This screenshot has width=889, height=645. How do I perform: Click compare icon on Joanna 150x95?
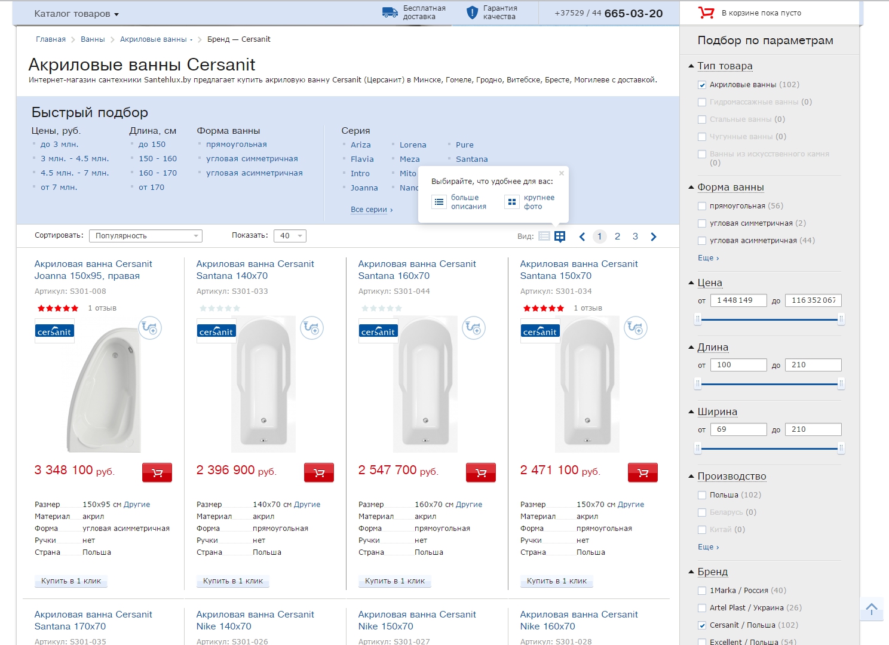tap(150, 328)
